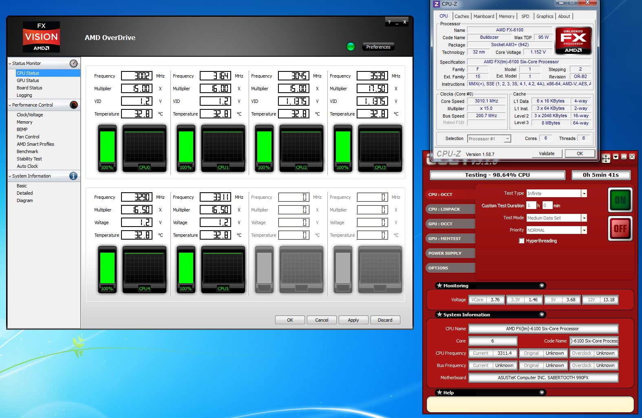
Task: Click the OCCT move window cross-arrow icon
Action: pyautogui.click(x=606, y=159)
